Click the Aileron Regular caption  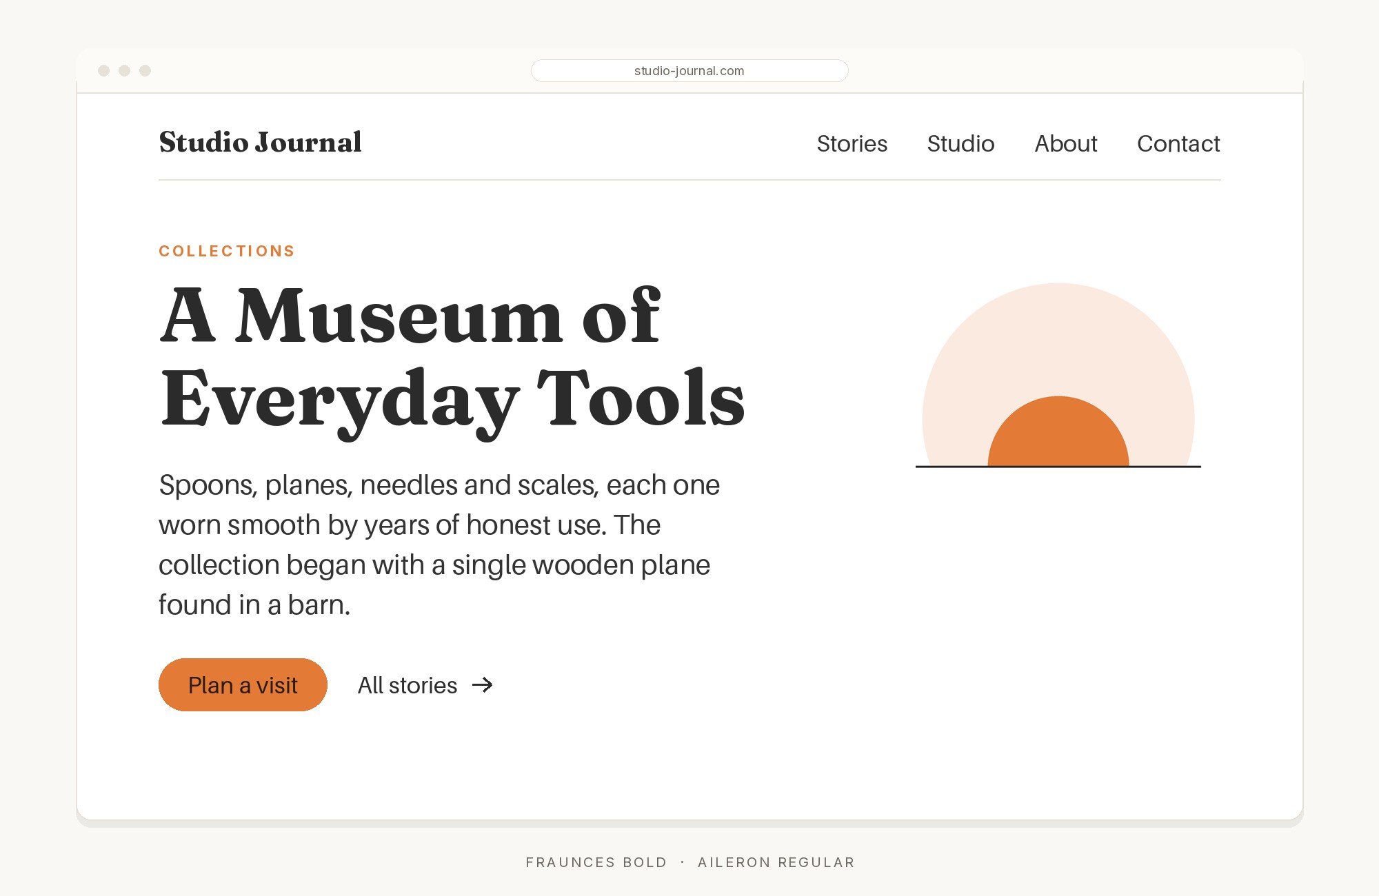tap(776, 862)
